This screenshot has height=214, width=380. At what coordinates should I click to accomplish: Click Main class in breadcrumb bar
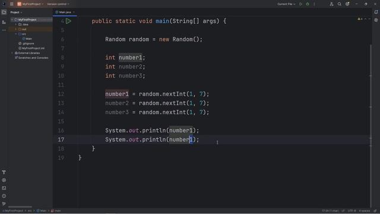click(42, 211)
